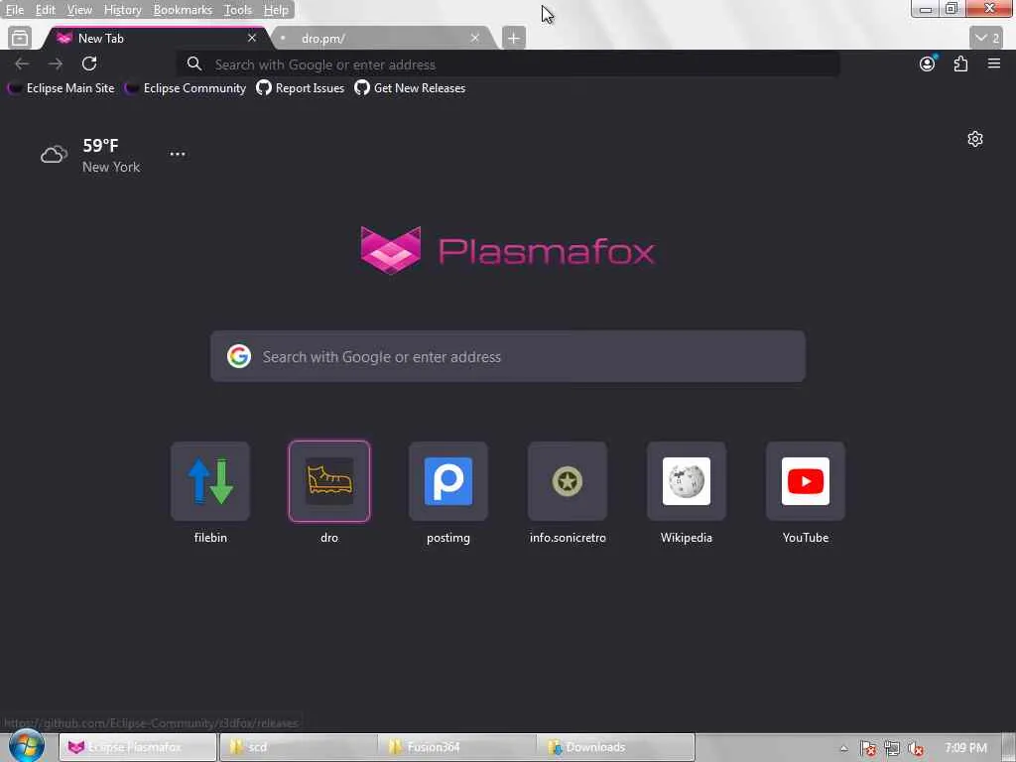This screenshot has width=1016, height=762.
Task: Select Eclipse Plasmafox taskbar button
Action: [x=138, y=747]
